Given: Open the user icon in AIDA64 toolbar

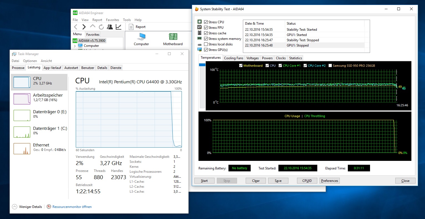Looking at the screenshot, I should point(110,27).
